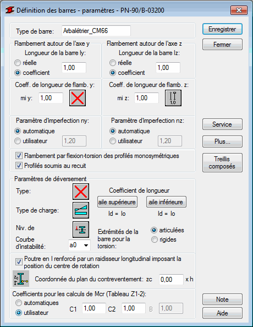Uncheck Profilés soumis au recuit
The width and height of the screenshot is (253, 327).
pos(19,166)
